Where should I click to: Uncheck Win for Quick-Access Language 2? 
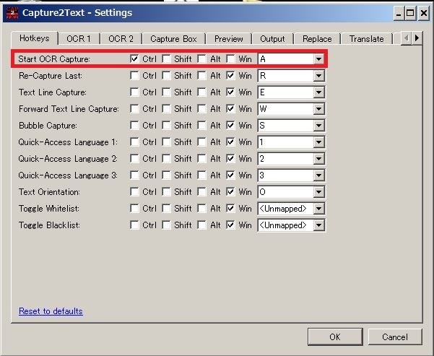tap(230, 158)
